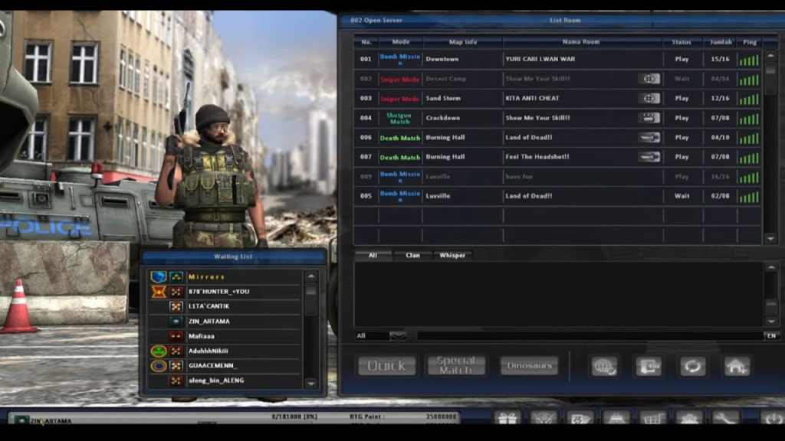The height and width of the screenshot is (441, 785).
Task: Toggle the EN chat language button
Action: coord(770,335)
